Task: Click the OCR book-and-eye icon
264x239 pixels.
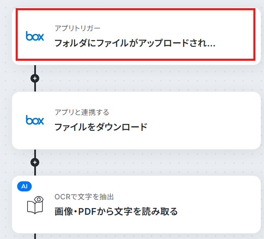Action: pyautogui.click(x=35, y=205)
